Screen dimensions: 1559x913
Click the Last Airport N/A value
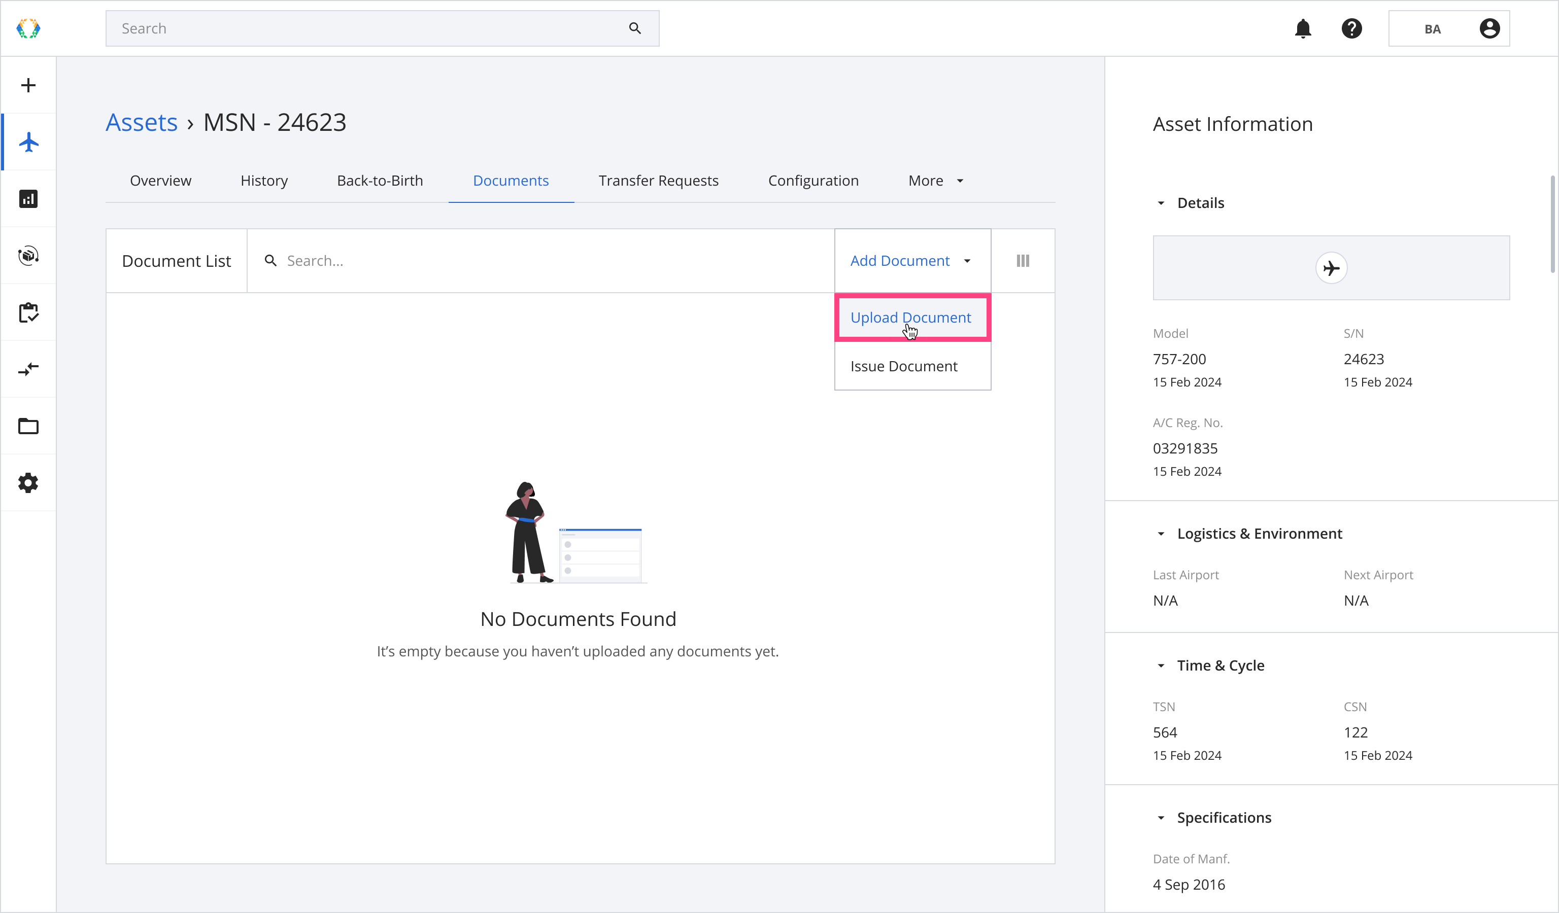(1165, 600)
